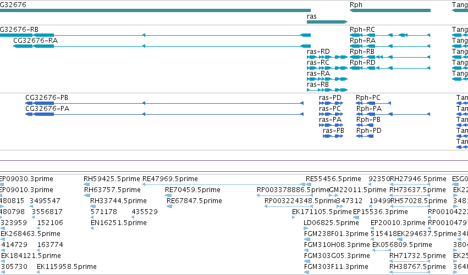This screenshot has height=275, width=468.
Task: Click the GM22011.5prime feature label
Action: 357,190
